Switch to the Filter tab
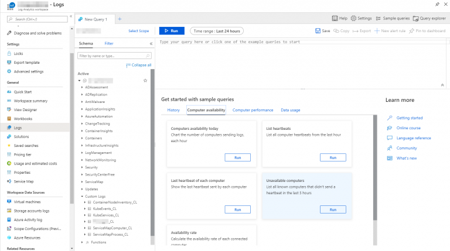 tap(109, 43)
